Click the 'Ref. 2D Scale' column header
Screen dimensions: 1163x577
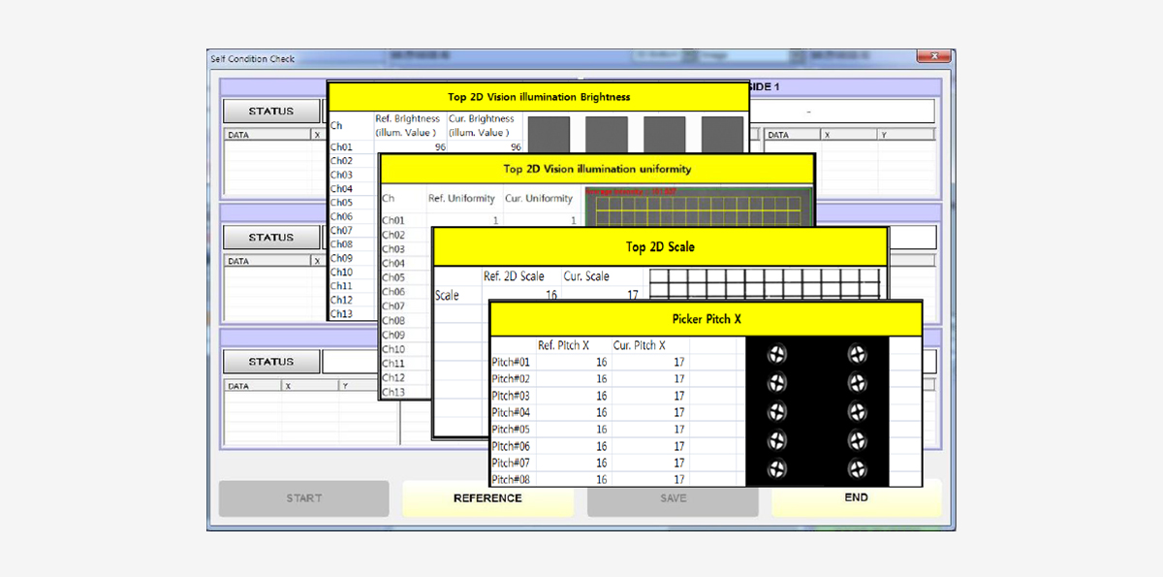coord(514,276)
